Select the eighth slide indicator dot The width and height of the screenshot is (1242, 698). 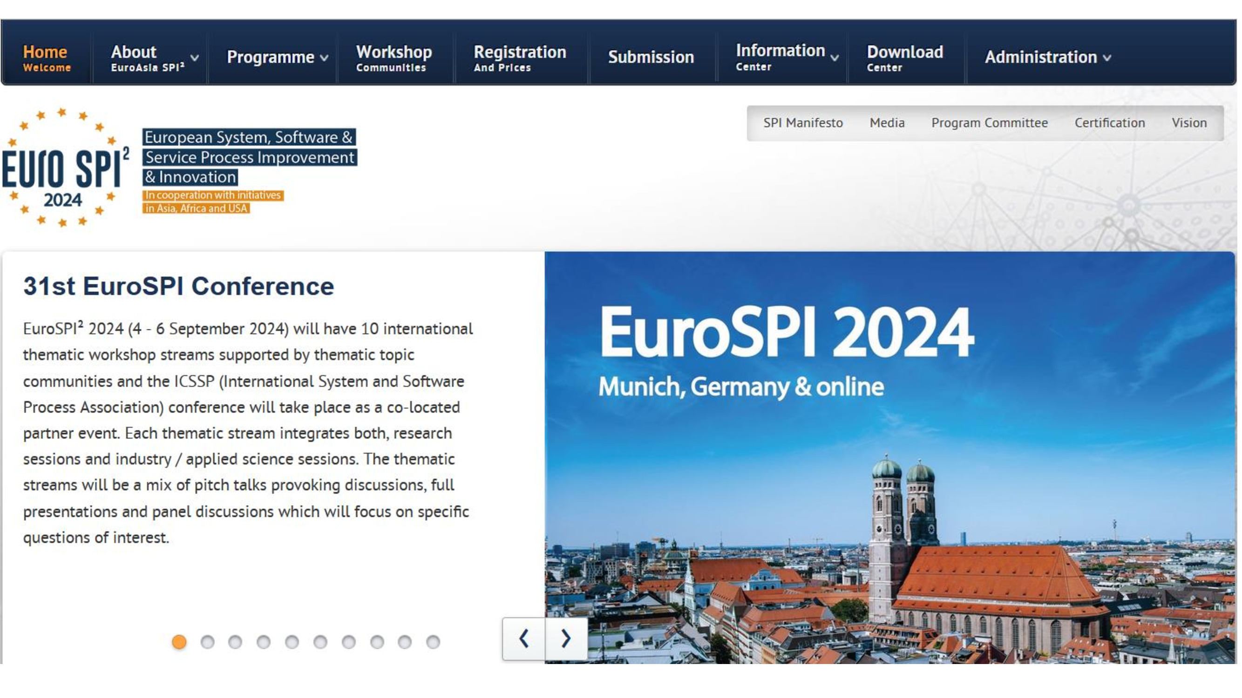377,642
